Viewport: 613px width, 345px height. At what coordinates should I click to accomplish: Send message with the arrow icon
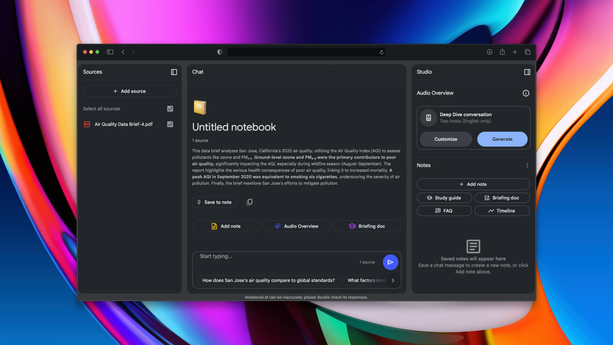pyautogui.click(x=390, y=262)
